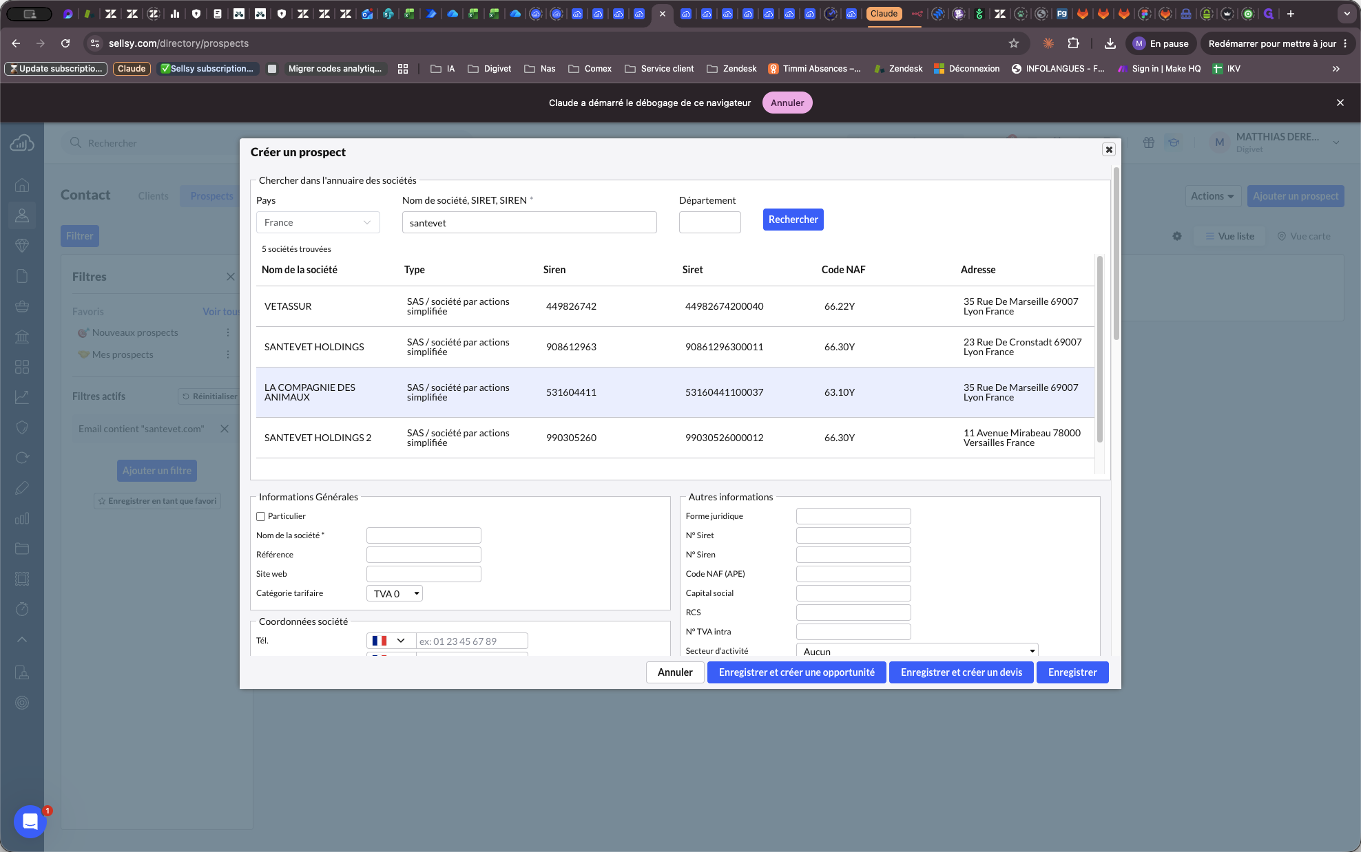
Task: Open the home icon in left sidebar
Action: coord(22,185)
